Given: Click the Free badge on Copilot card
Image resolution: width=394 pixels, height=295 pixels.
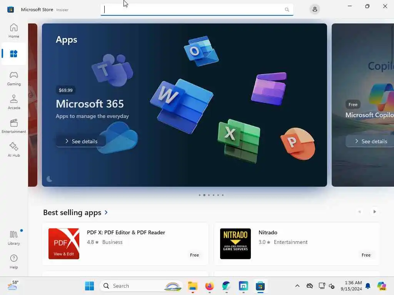Looking at the screenshot, I should click(x=353, y=104).
